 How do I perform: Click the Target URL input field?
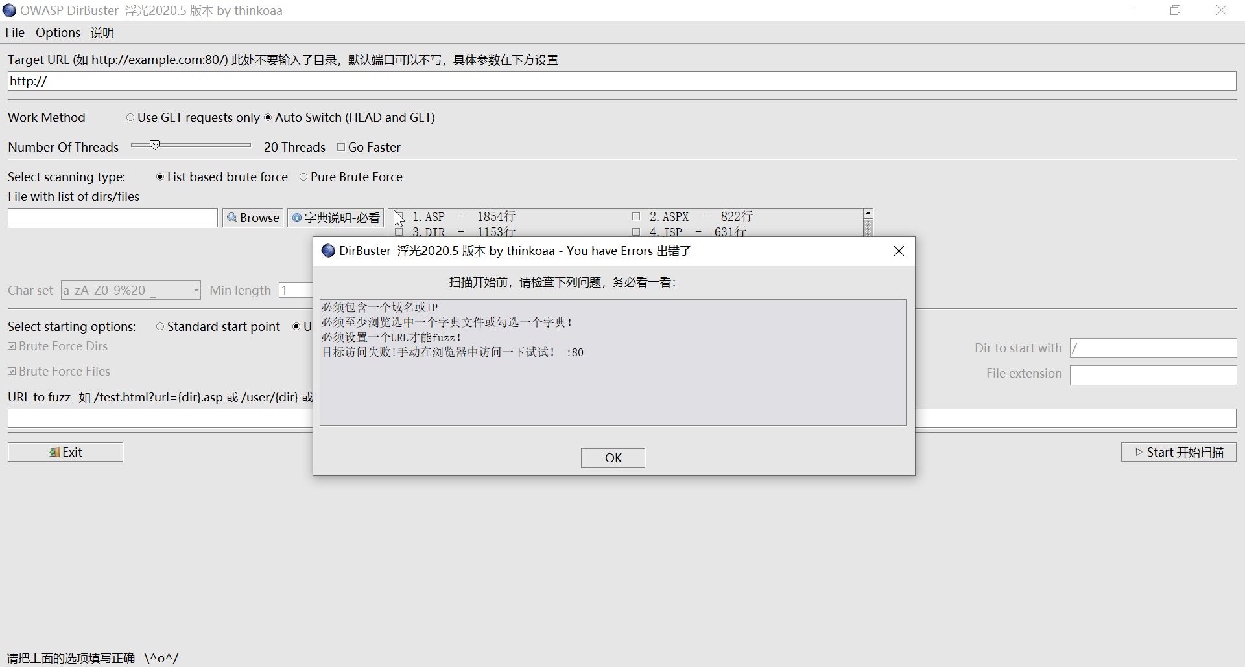click(622, 81)
